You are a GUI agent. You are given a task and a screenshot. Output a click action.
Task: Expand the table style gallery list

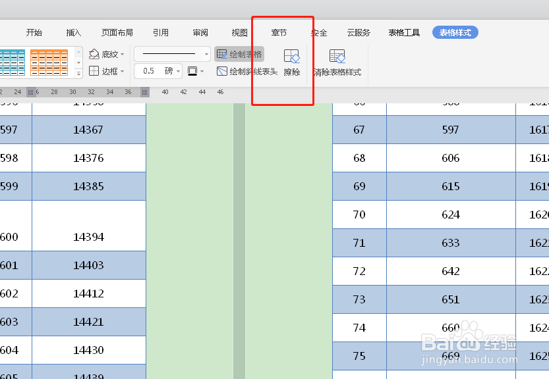[x=79, y=74]
